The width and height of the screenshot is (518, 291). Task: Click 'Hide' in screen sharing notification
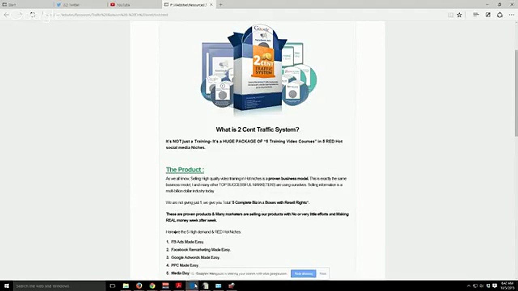point(323,274)
